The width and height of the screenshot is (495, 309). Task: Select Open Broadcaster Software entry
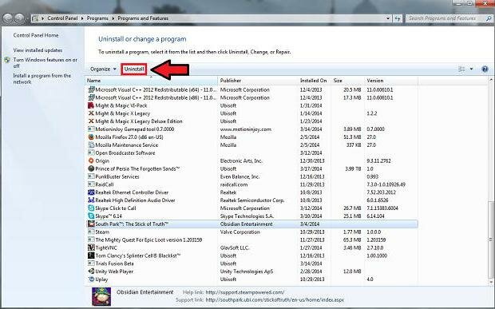click(x=252, y=153)
